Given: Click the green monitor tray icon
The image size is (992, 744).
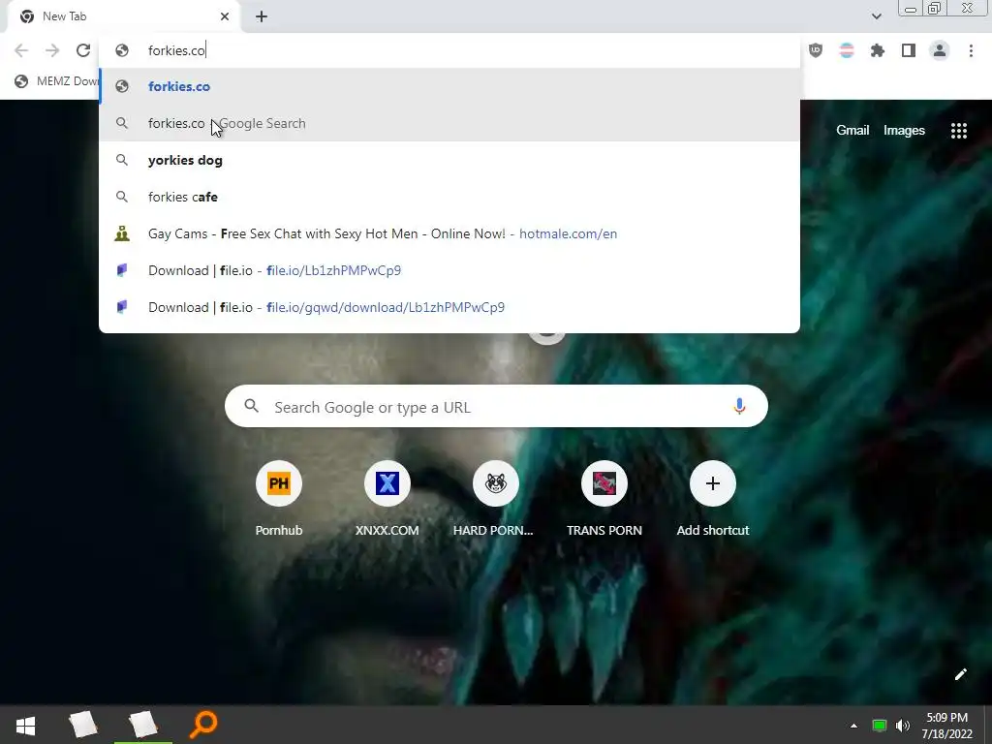Looking at the screenshot, I should (879, 726).
